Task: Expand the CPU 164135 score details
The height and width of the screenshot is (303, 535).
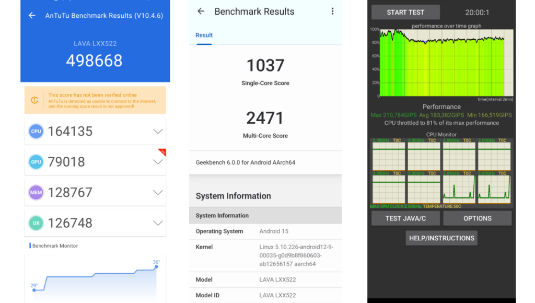Action: [x=158, y=131]
